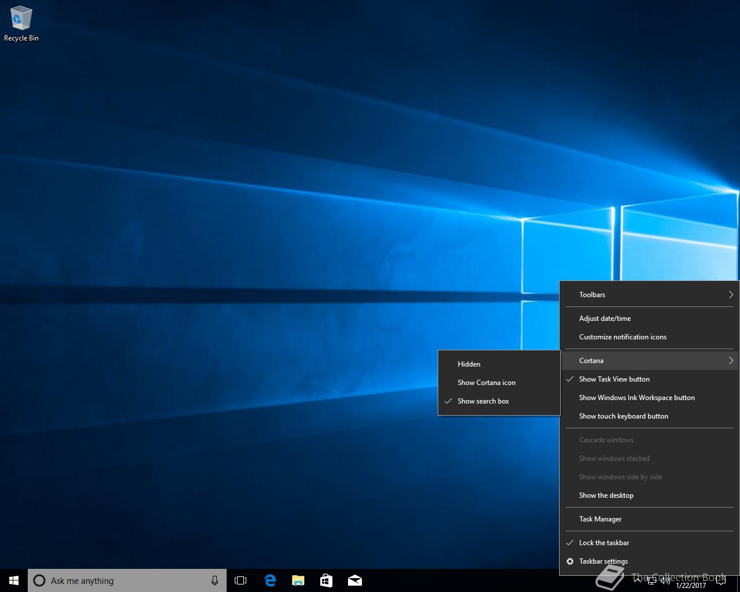The width and height of the screenshot is (740, 592).
Task: Open File Explorer from the taskbar
Action: (x=298, y=580)
